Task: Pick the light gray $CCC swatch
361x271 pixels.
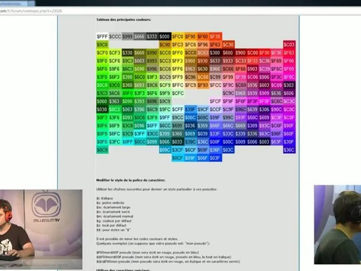Action: 115,37
